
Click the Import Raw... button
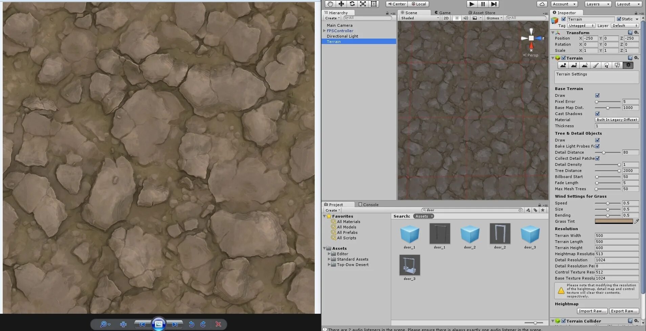[x=592, y=311]
